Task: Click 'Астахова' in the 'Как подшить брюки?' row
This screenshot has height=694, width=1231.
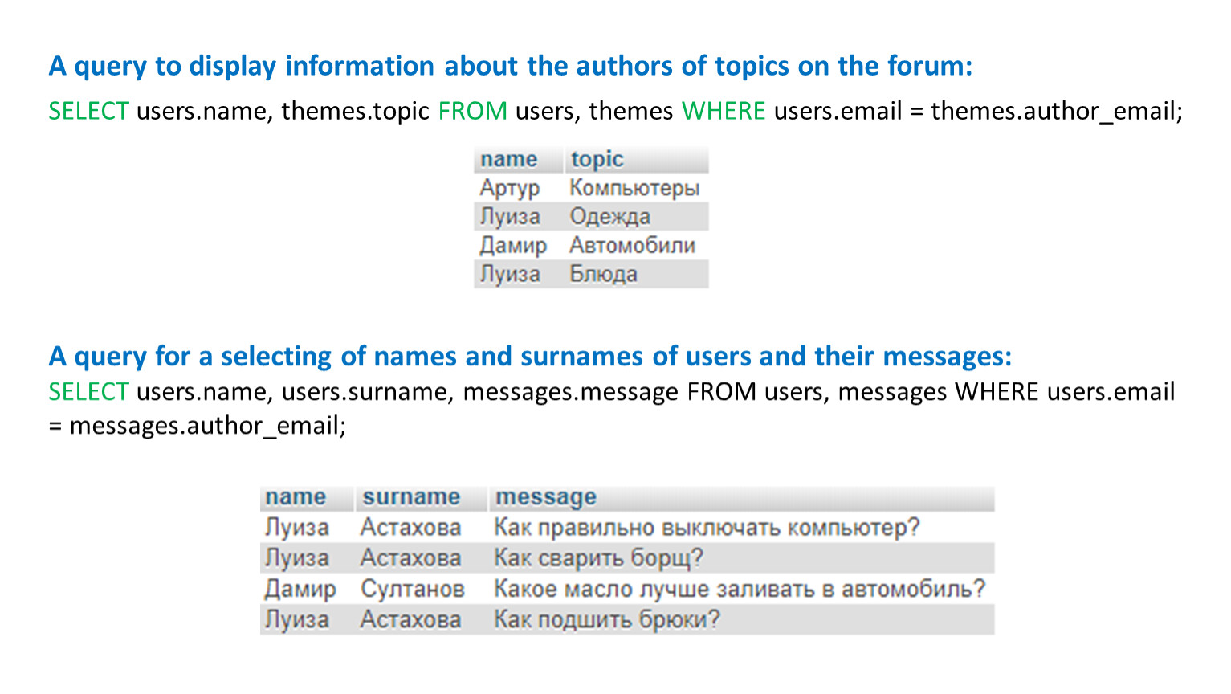Action: pyautogui.click(x=410, y=620)
